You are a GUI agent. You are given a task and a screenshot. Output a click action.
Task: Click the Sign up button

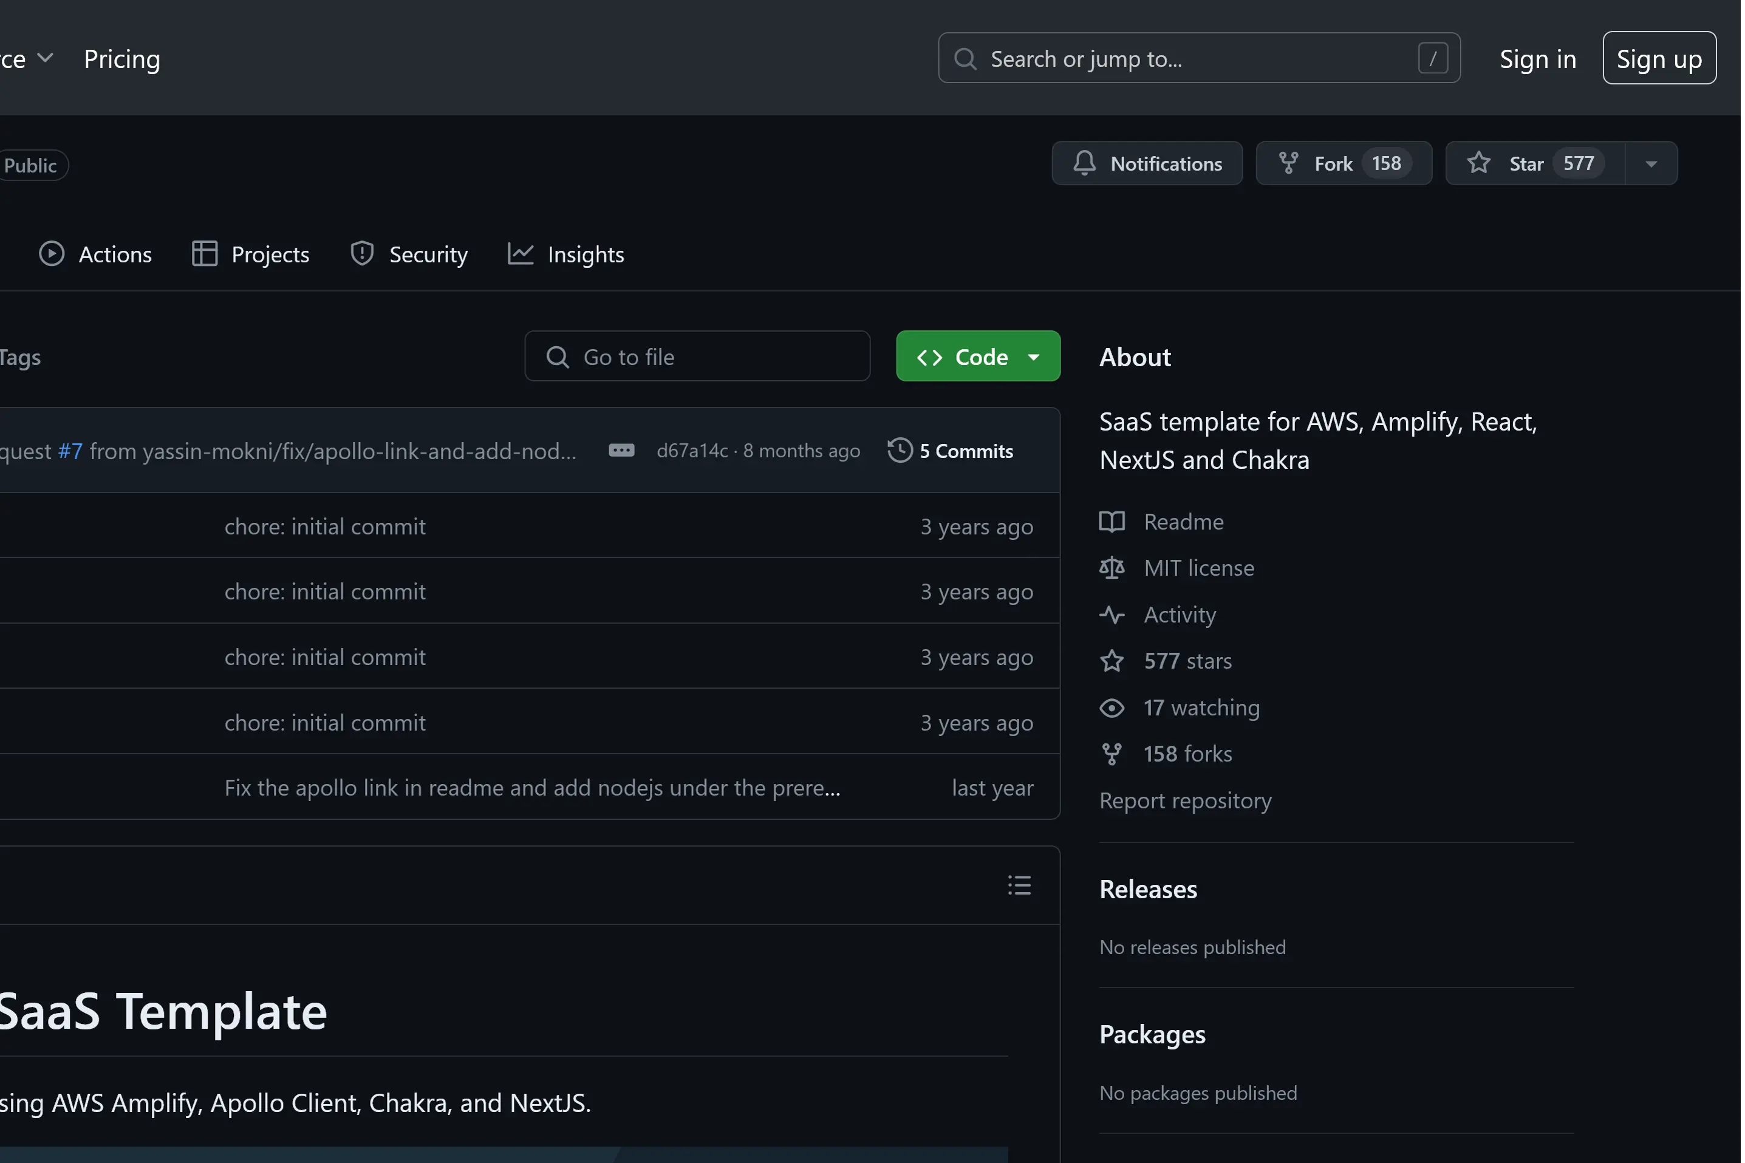[1658, 58]
